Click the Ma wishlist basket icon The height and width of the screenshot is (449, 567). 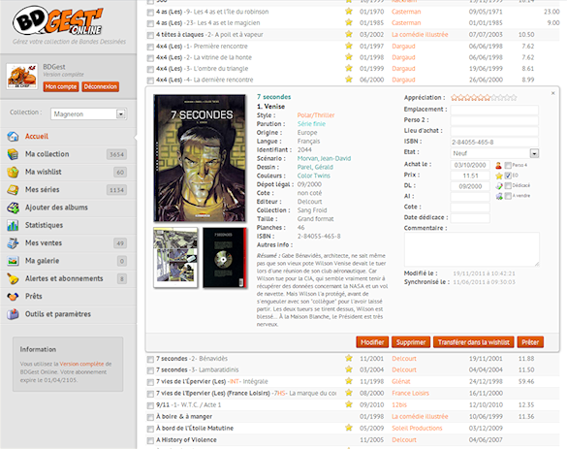pos(13,172)
